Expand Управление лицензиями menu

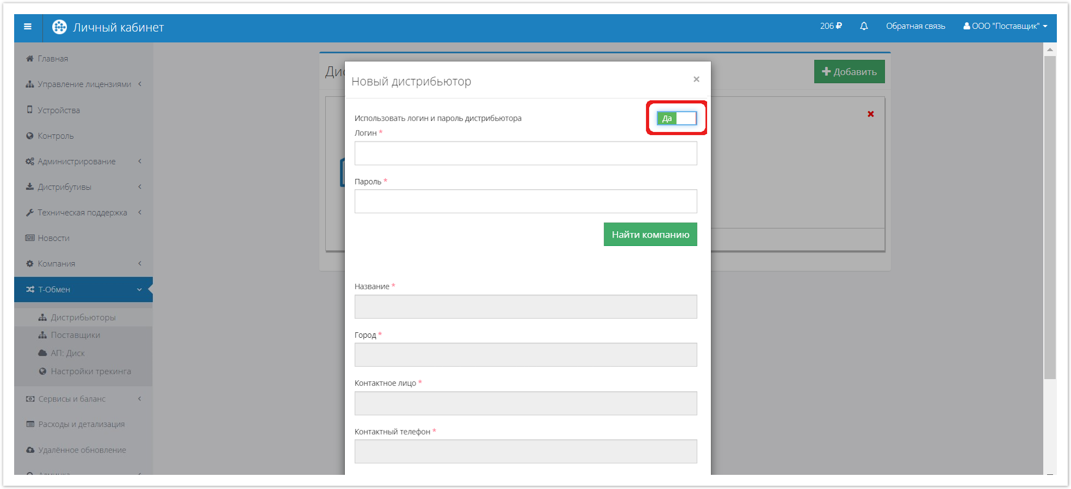coord(84,84)
